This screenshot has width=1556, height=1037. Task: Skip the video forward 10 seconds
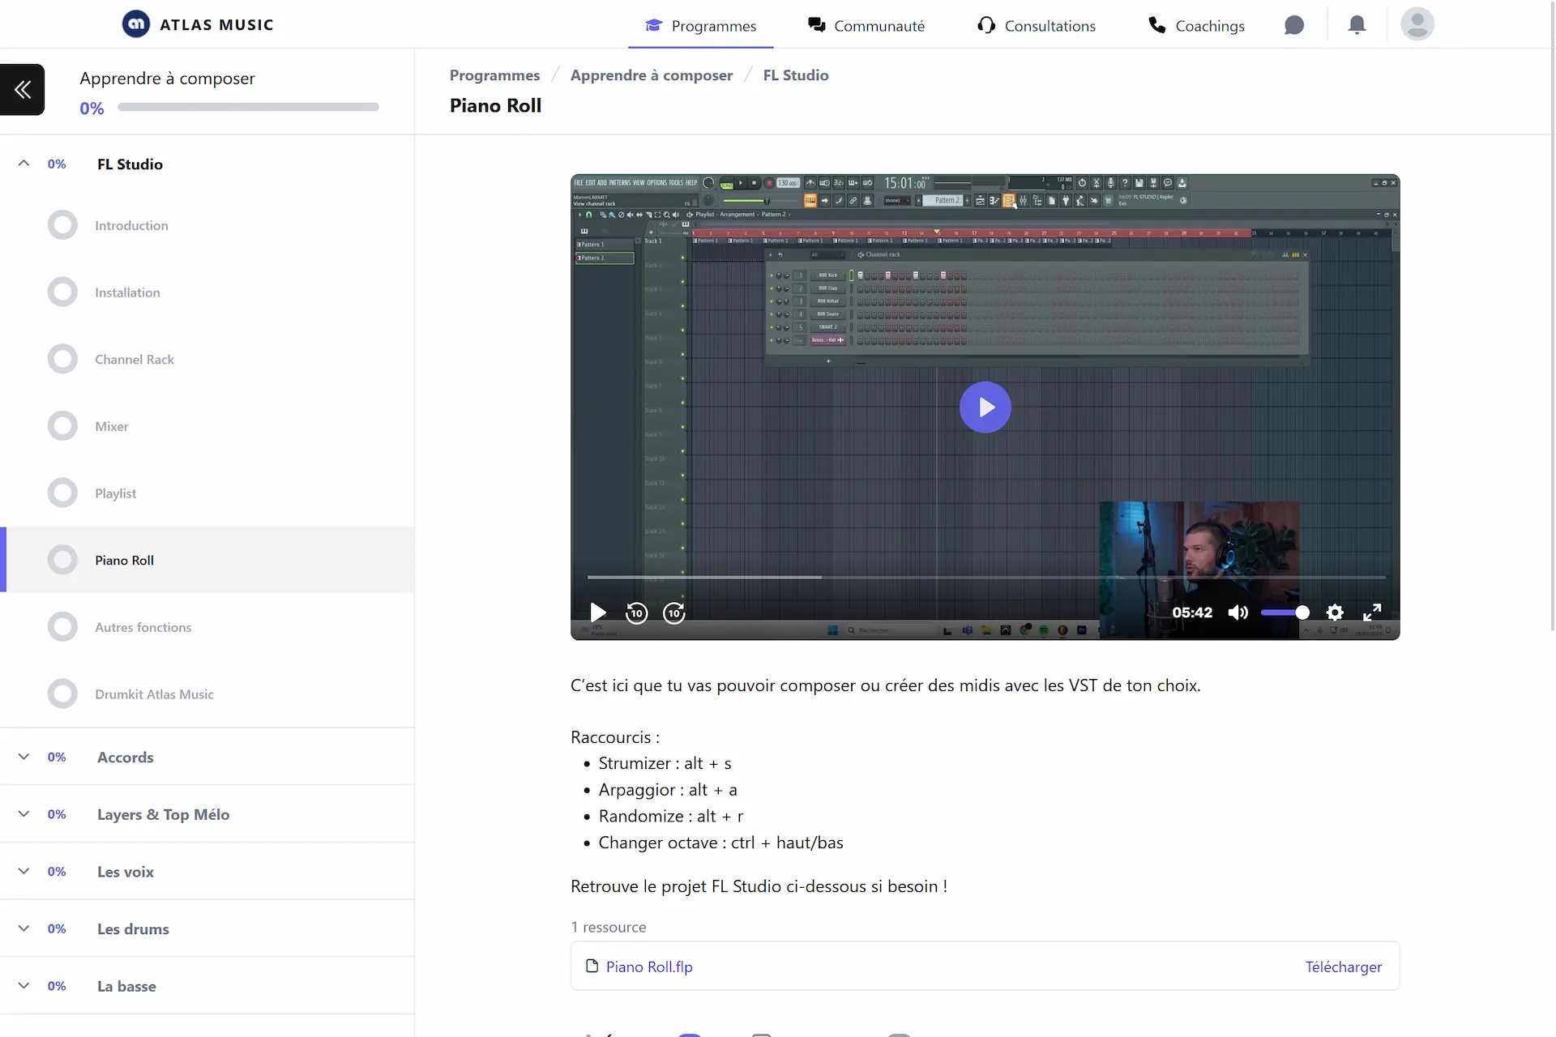pos(674,613)
